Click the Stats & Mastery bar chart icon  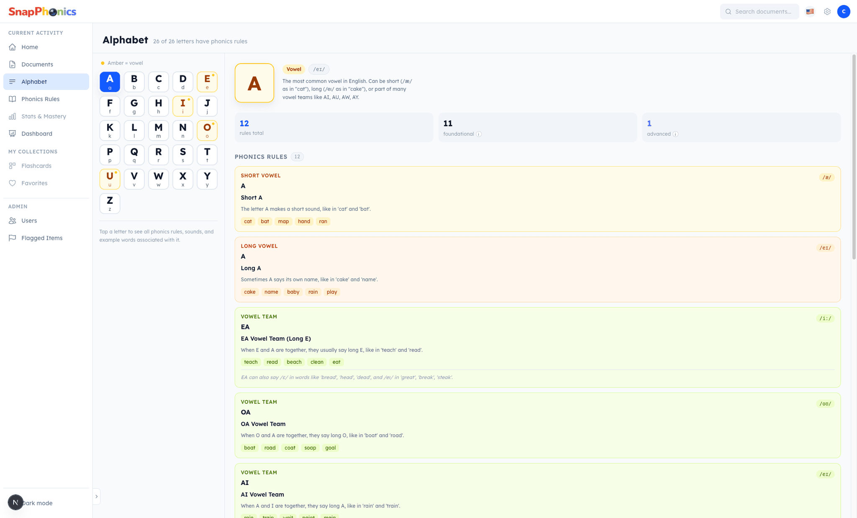[13, 116]
